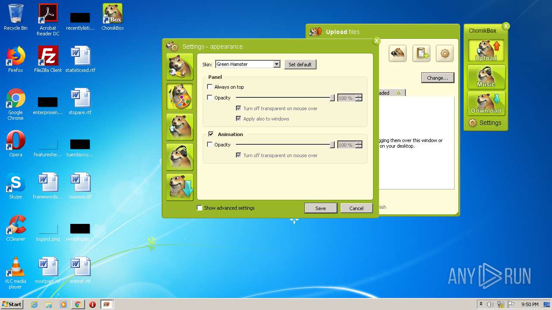The height and width of the screenshot is (310, 552).
Task: Open the phone hamster settings tab
Action: (x=180, y=127)
